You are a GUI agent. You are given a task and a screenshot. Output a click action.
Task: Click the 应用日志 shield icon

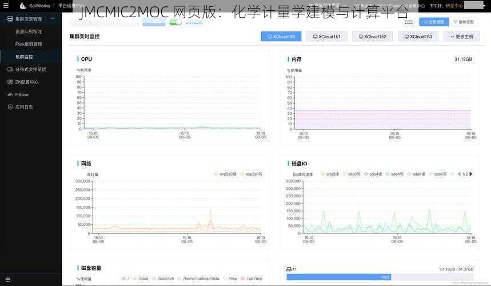pyautogui.click(x=10, y=107)
